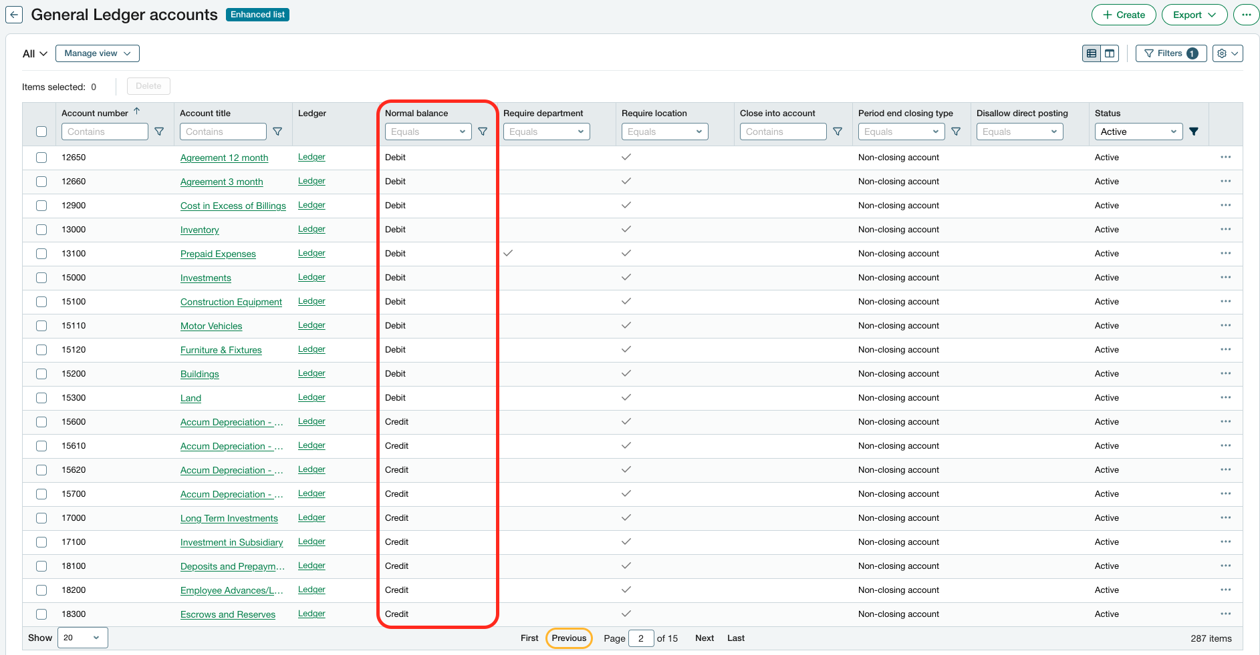
Task: Open the row actions menu for account 12650
Action: pyautogui.click(x=1225, y=157)
